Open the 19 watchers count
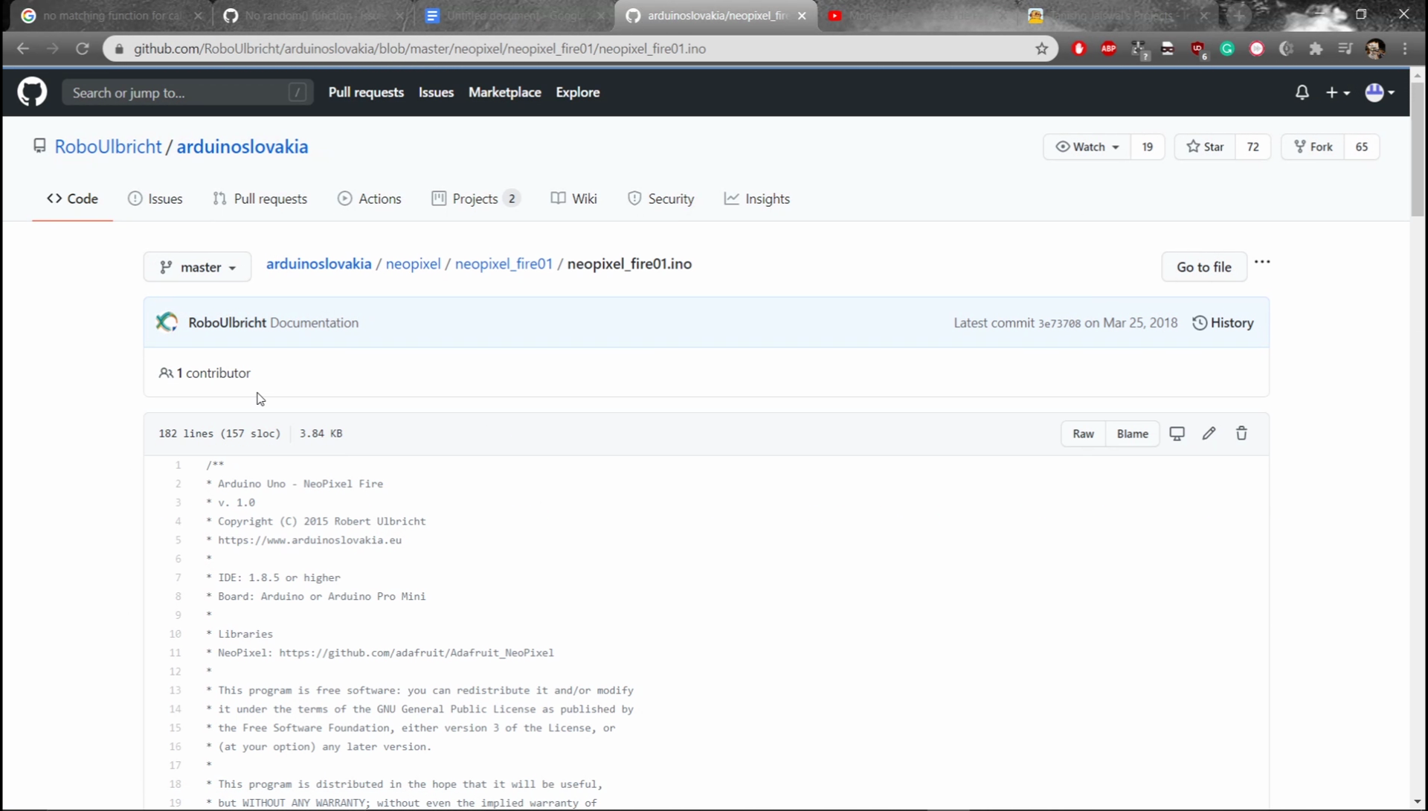The width and height of the screenshot is (1428, 811). click(1147, 147)
